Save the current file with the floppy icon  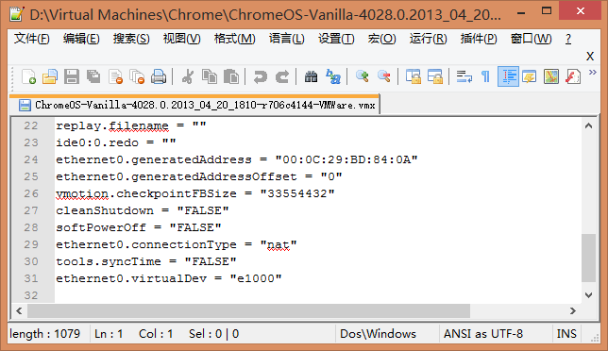point(72,76)
